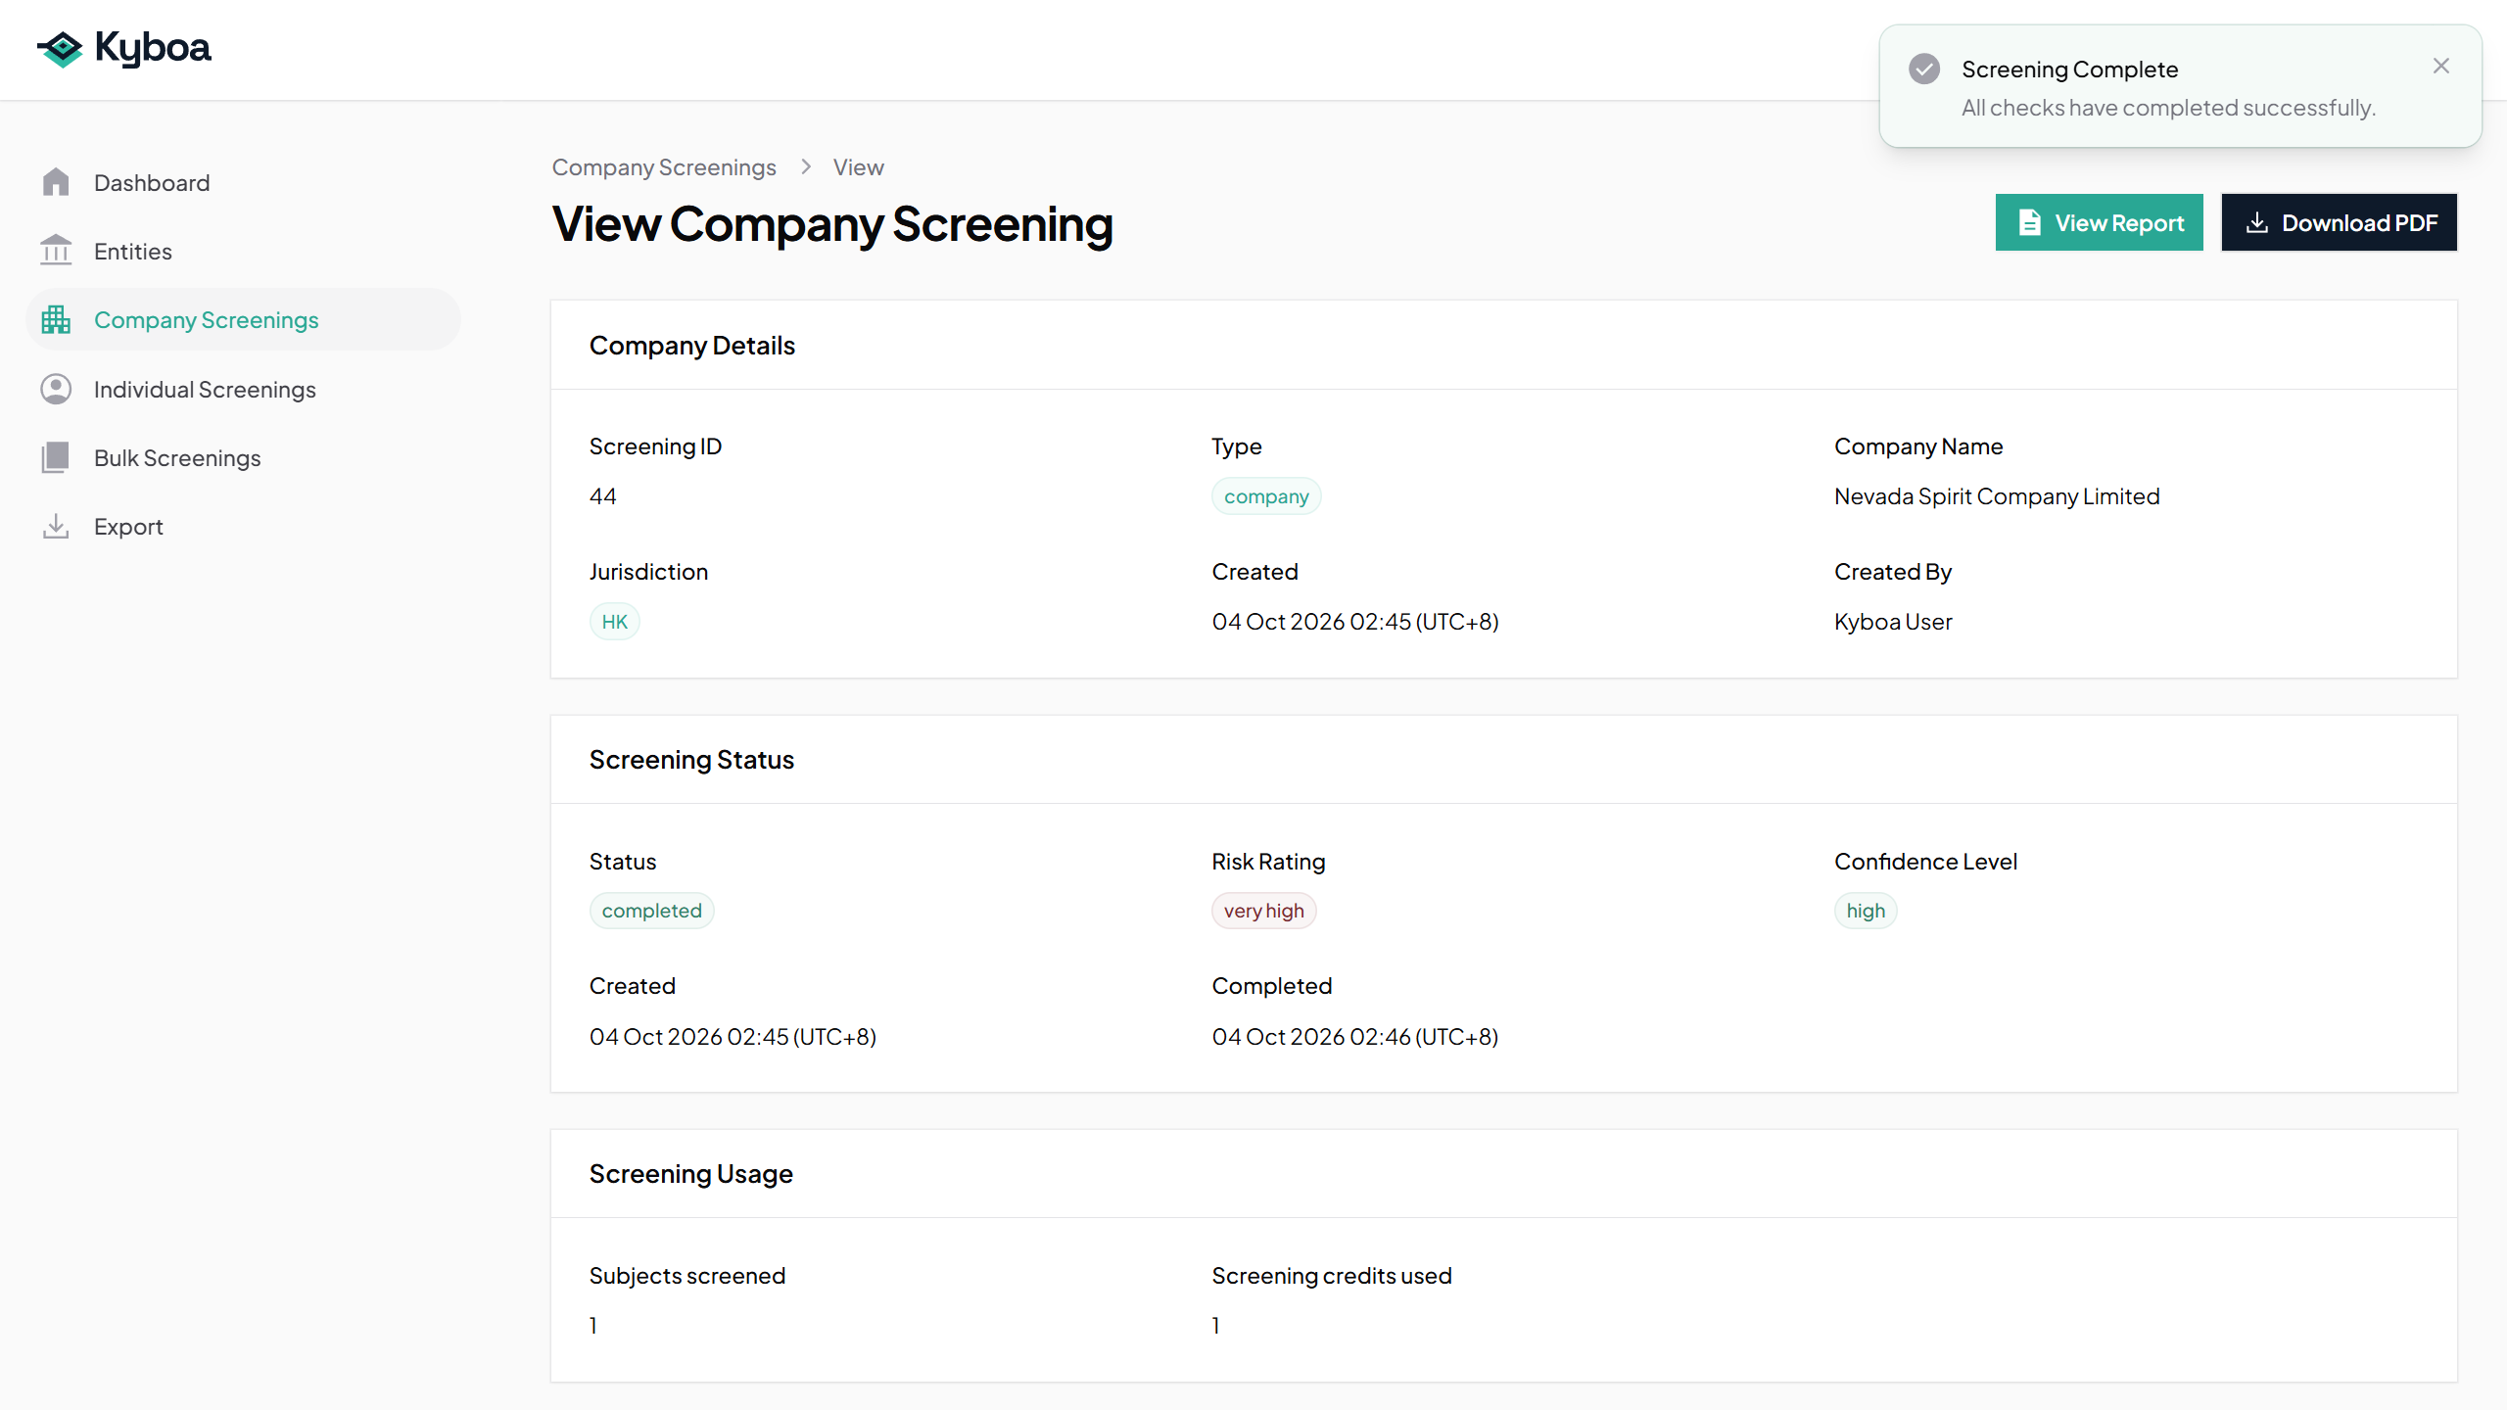Open the Dashboard home icon
2507x1410 pixels.
tap(56, 182)
